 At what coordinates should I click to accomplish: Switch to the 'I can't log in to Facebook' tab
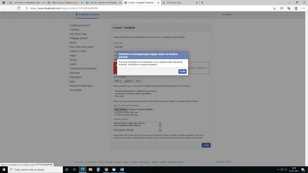(26, 3)
